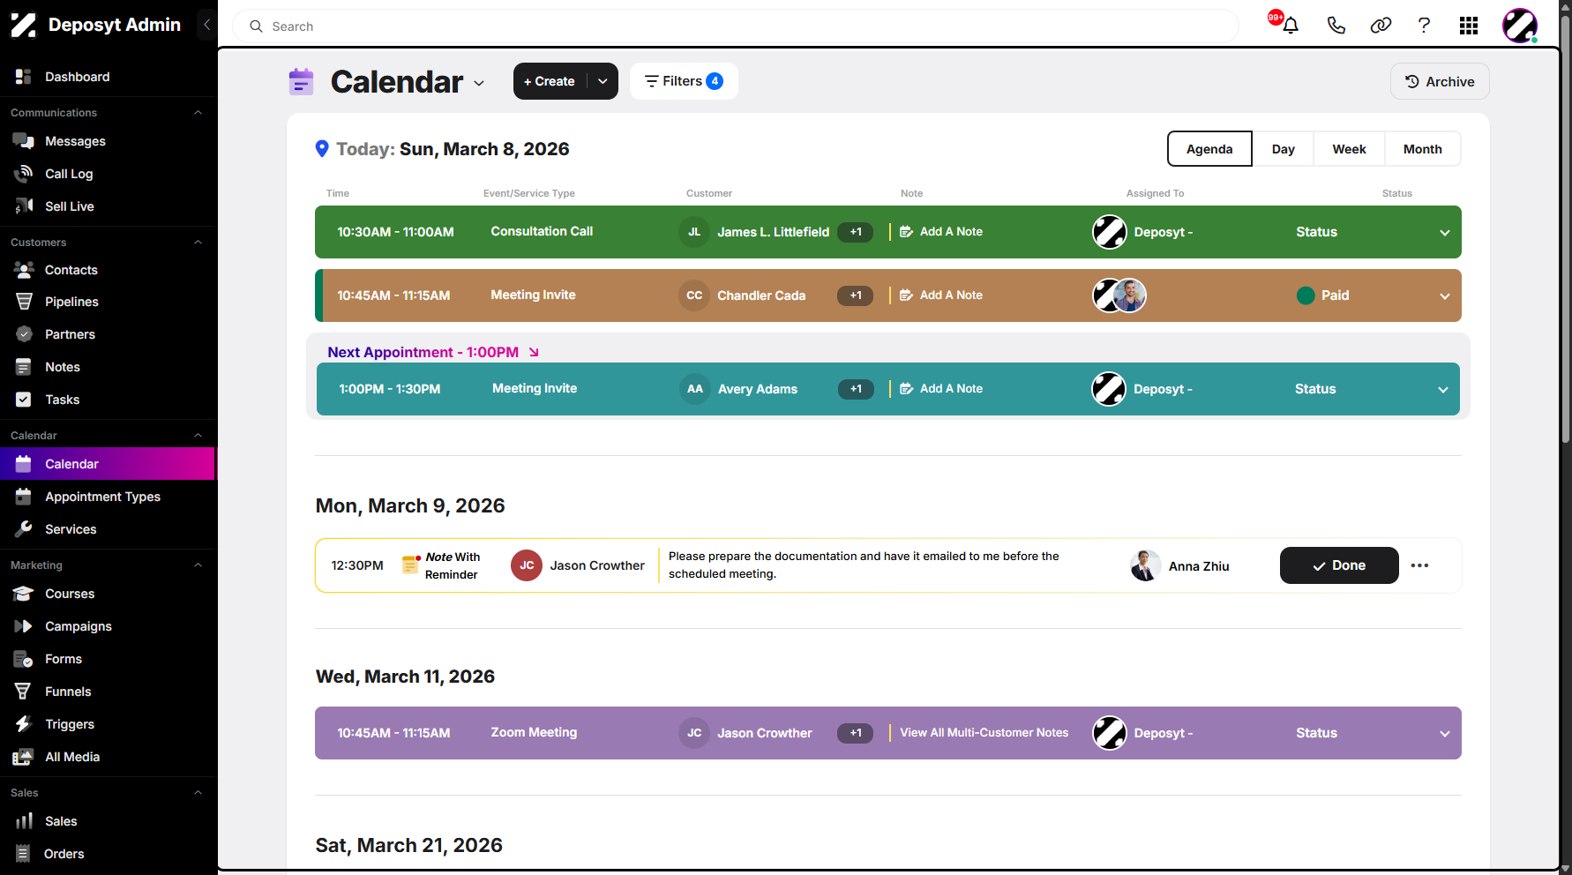Open the link icon in top bar
The image size is (1572, 875).
[1381, 26]
